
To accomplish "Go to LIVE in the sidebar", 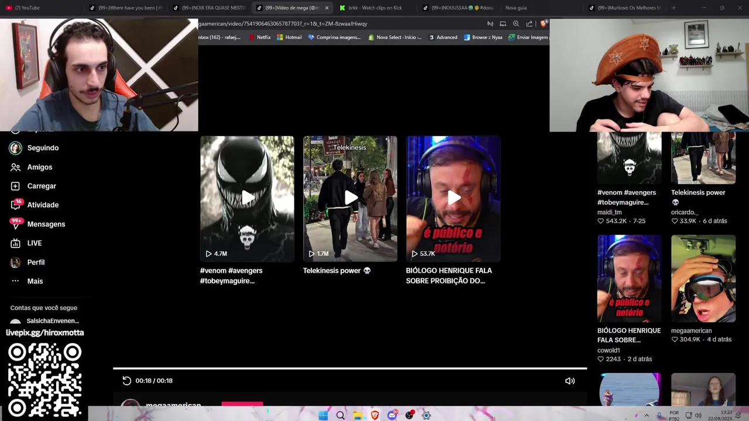I will [x=26, y=243].
